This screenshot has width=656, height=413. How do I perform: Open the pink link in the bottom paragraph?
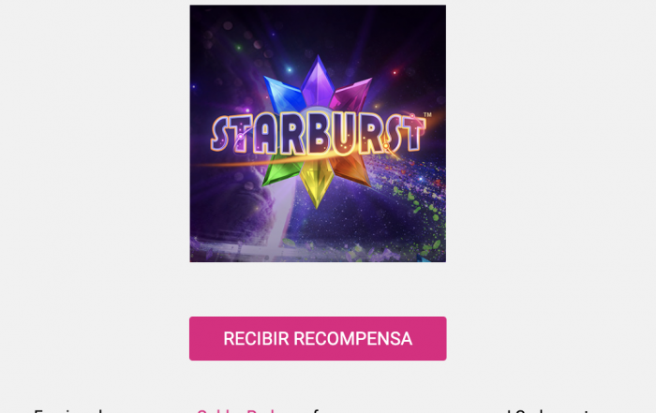(236, 410)
